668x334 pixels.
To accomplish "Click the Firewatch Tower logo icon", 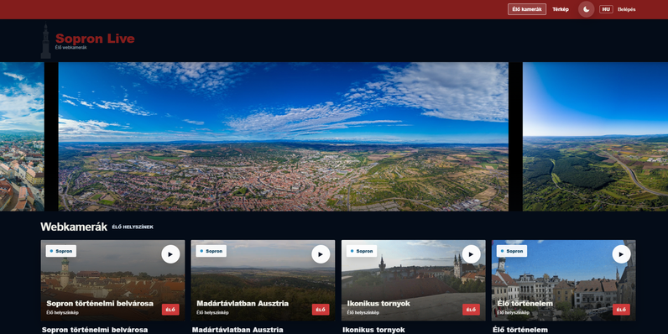I will [45, 41].
